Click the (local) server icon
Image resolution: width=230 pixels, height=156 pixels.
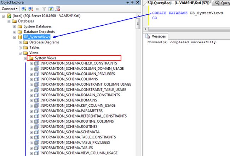coord(9,16)
